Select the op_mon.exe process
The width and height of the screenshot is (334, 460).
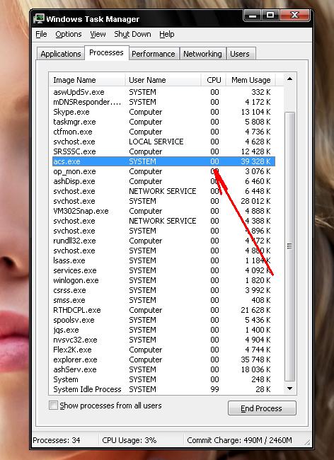coord(162,172)
